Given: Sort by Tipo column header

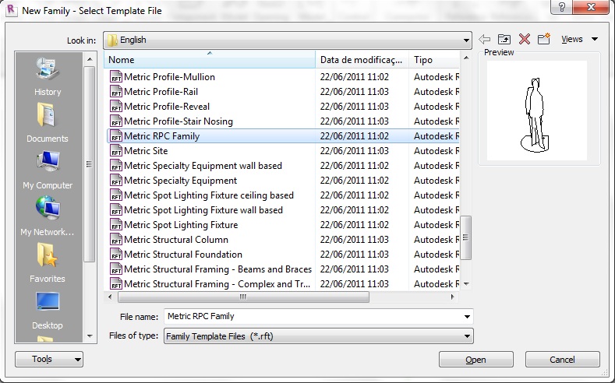Looking at the screenshot, I should pyautogui.click(x=434, y=60).
